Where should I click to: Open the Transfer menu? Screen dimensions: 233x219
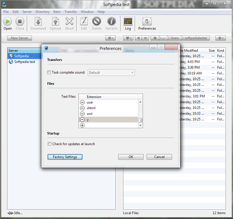tap(70, 12)
